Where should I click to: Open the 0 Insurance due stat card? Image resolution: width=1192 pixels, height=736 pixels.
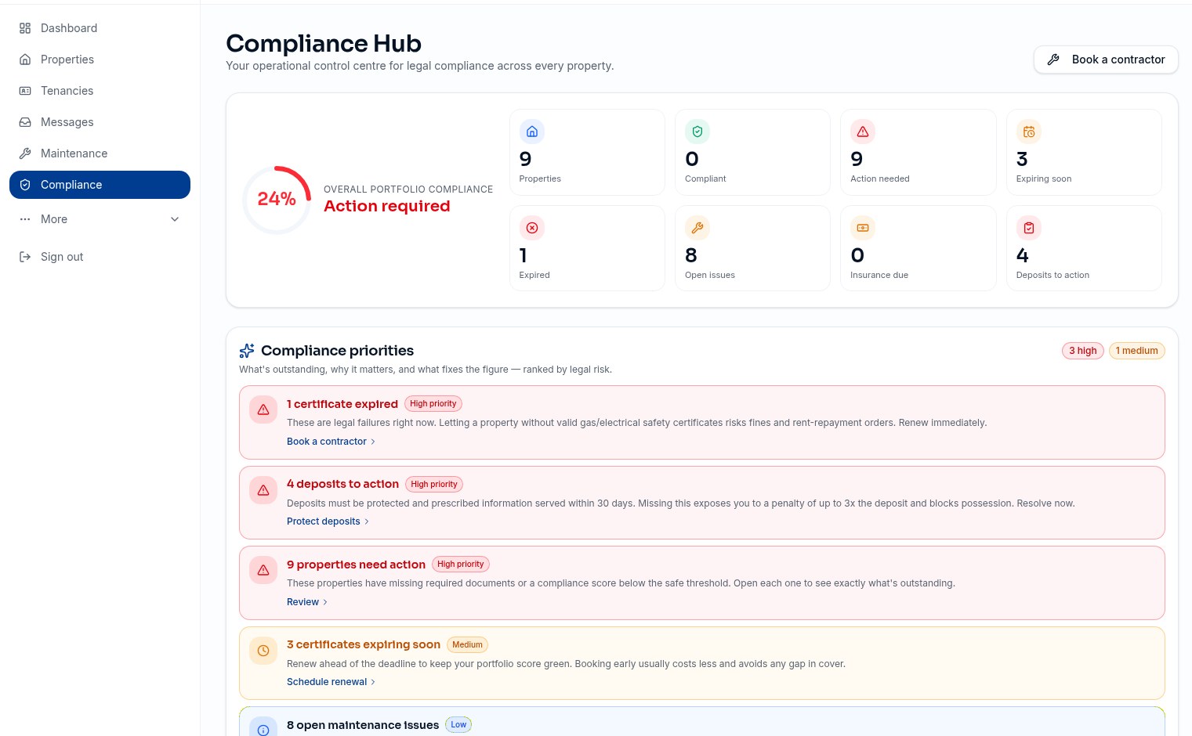(x=918, y=248)
